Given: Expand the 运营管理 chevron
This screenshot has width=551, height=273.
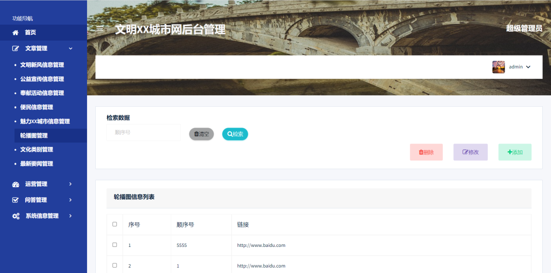Looking at the screenshot, I should [x=71, y=184].
